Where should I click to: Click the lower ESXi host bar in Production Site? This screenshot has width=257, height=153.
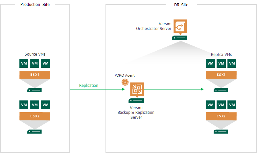pyautogui.click(x=35, y=116)
